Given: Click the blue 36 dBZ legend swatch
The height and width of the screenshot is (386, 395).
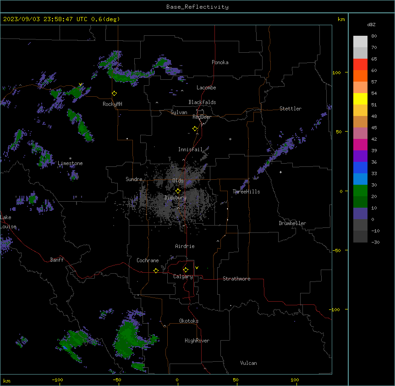Looking at the screenshot, I should pos(360,167).
